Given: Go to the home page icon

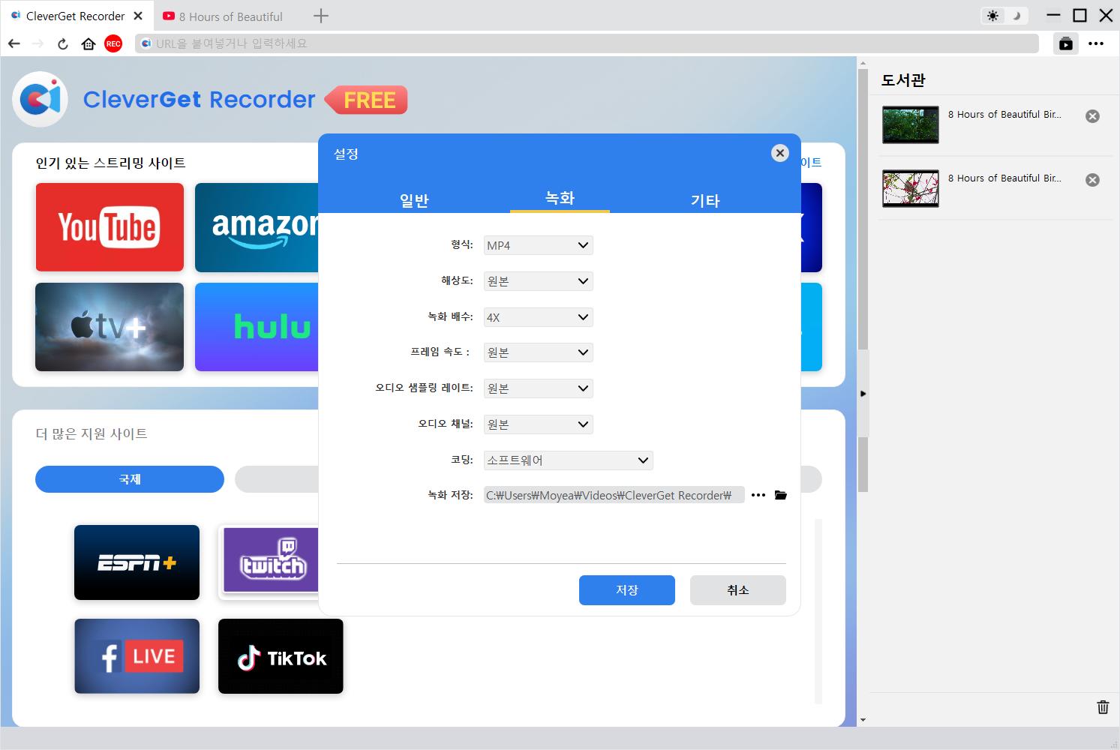Looking at the screenshot, I should 89,43.
